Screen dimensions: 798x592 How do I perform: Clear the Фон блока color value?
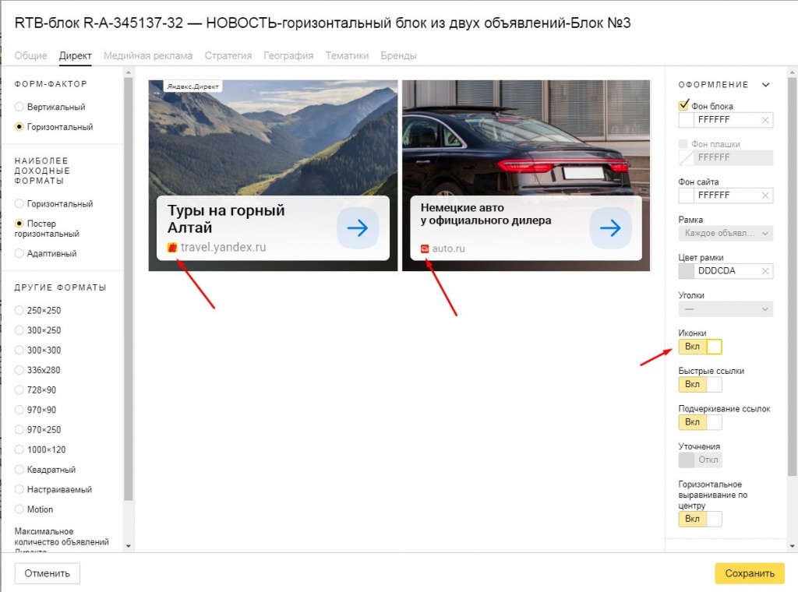[765, 120]
